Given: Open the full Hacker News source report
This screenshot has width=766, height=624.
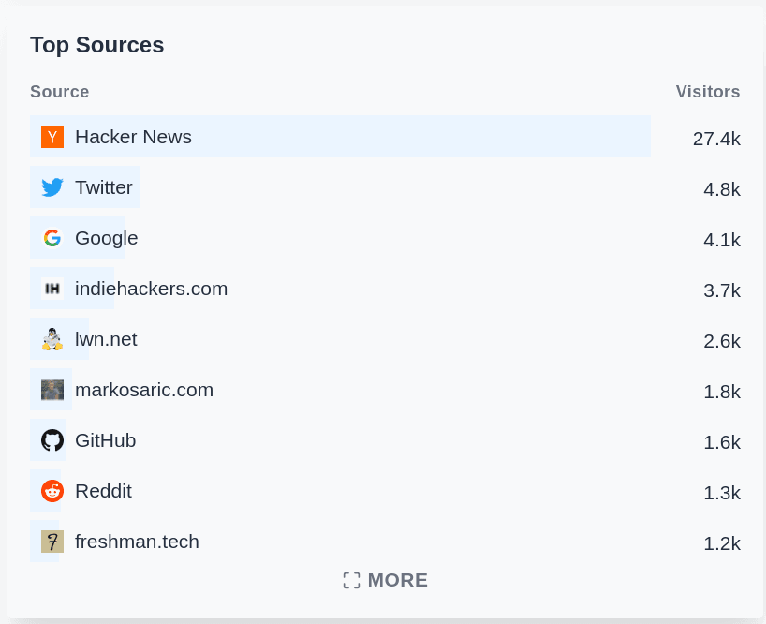Looking at the screenshot, I should click(133, 136).
